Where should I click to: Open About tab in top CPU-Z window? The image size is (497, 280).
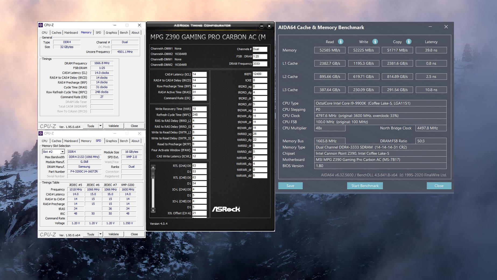(x=135, y=33)
